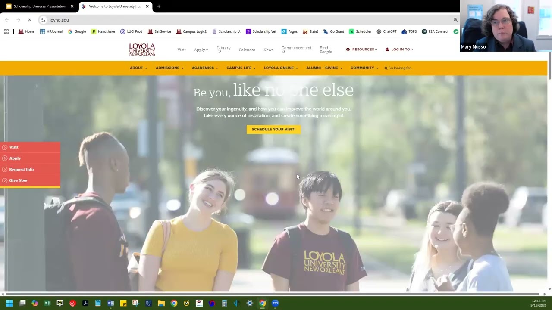Image resolution: width=552 pixels, height=310 pixels.
Task: Open the FSA Connect bookmark
Action: point(435,31)
